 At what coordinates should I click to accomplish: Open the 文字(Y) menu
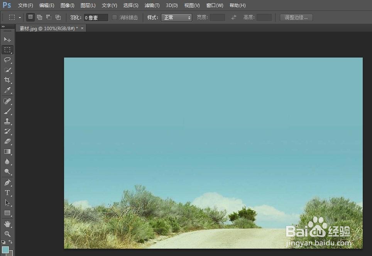click(x=109, y=5)
